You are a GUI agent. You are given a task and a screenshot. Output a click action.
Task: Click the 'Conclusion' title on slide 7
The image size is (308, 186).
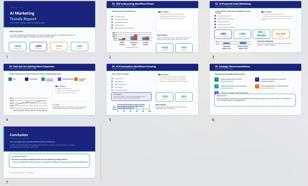click(19, 135)
